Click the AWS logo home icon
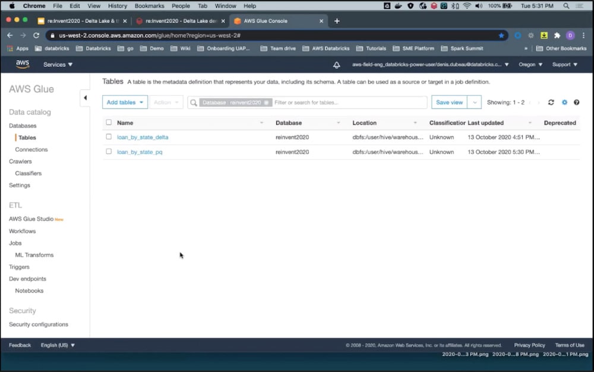Image resolution: width=594 pixels, height=372 pixels. (23, 64)
